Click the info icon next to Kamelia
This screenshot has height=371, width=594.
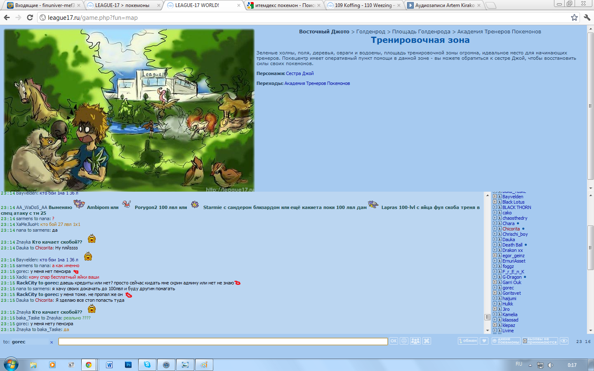(500, 315)
